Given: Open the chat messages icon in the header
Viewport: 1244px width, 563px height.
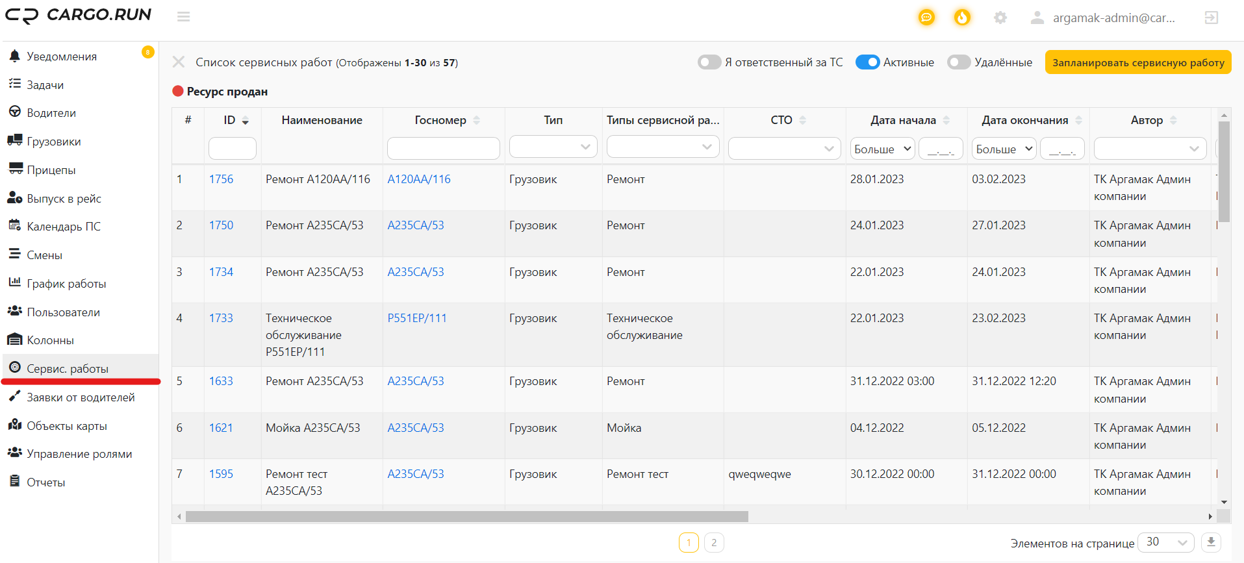Looking at the screenshot, I should [926, 18].
